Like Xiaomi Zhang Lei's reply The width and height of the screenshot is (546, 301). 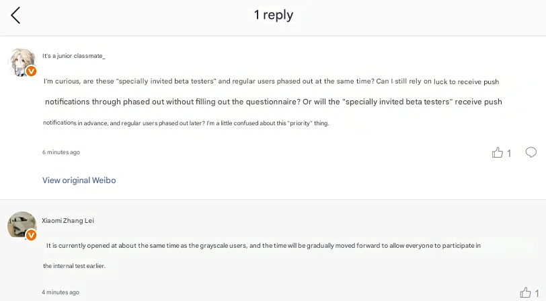tap(525, 293)
